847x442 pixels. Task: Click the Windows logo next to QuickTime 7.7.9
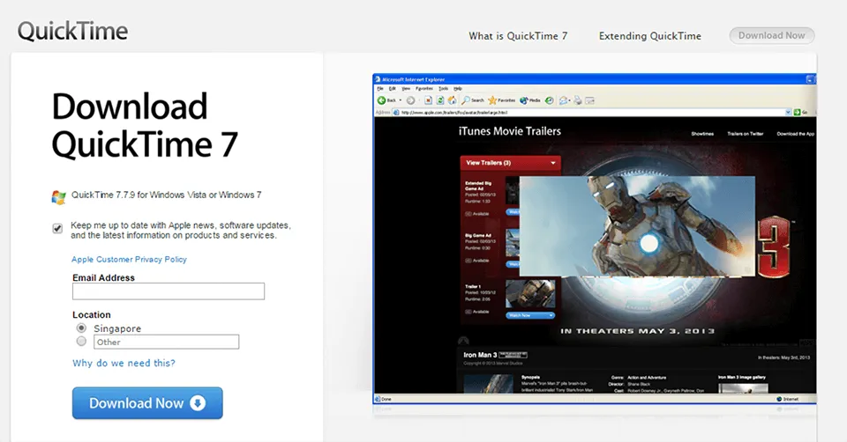(58, 196)
